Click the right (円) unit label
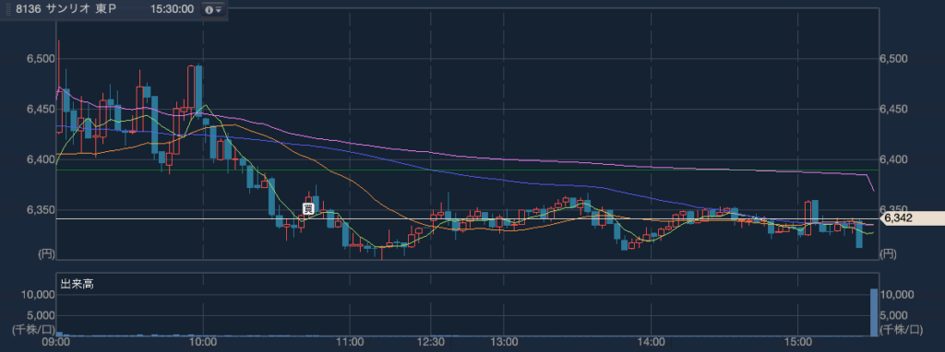Viewport: 945px width, 352px height. pos(889,254)
